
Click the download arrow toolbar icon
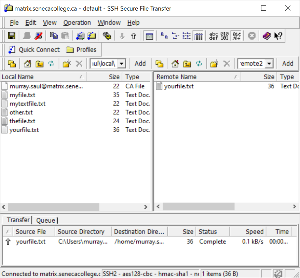click(122, 36)
